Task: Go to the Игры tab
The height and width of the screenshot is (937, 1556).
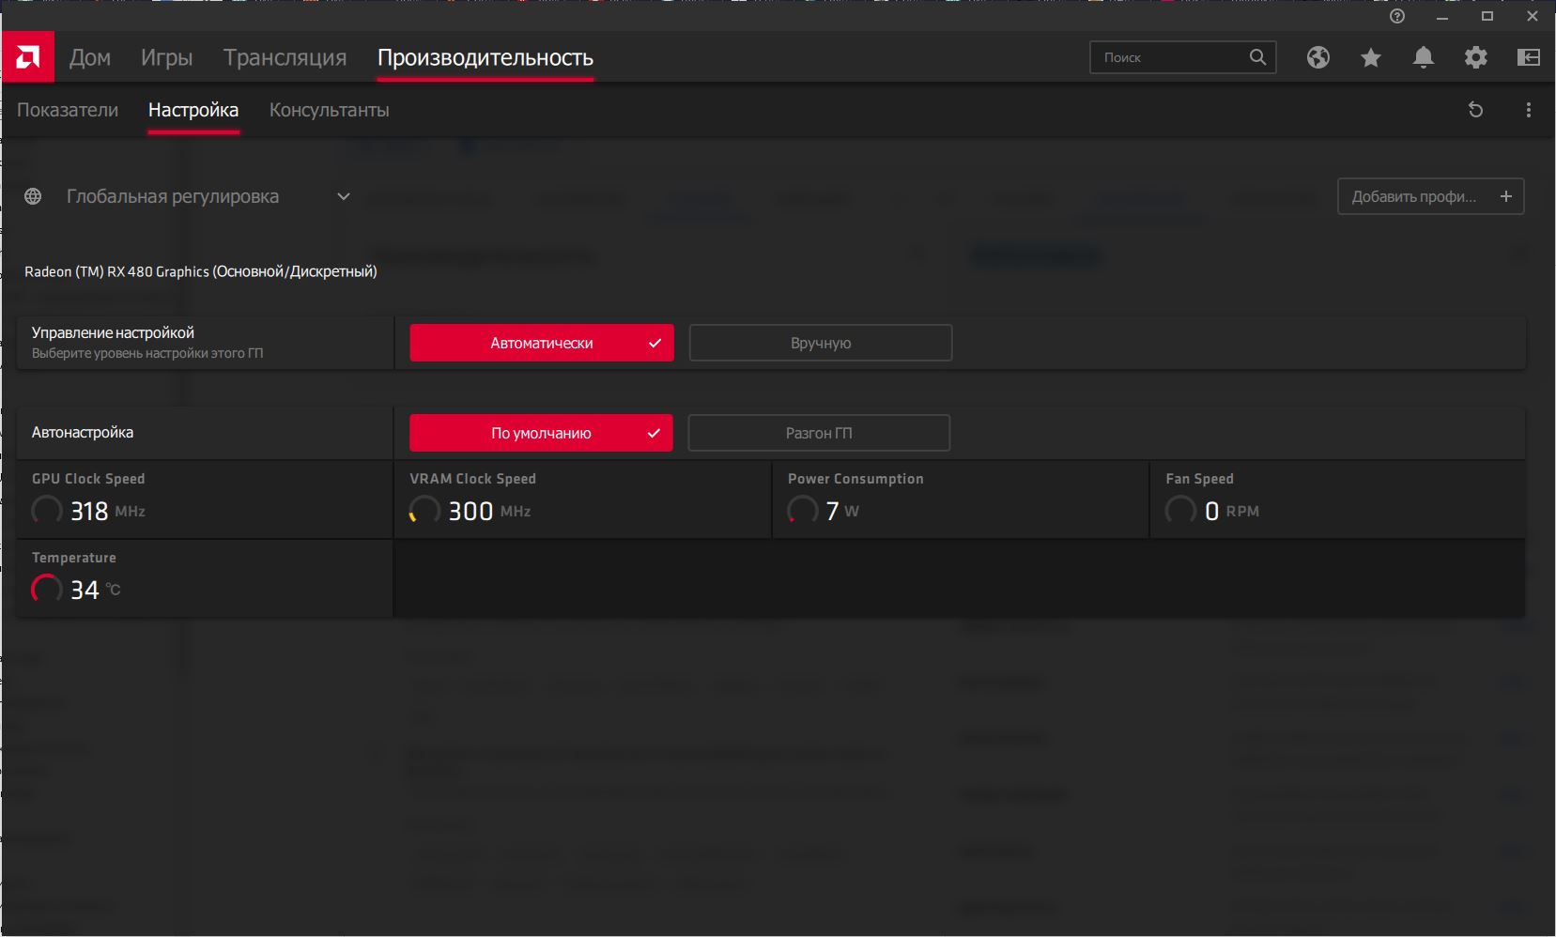Action: click(167, 57)
